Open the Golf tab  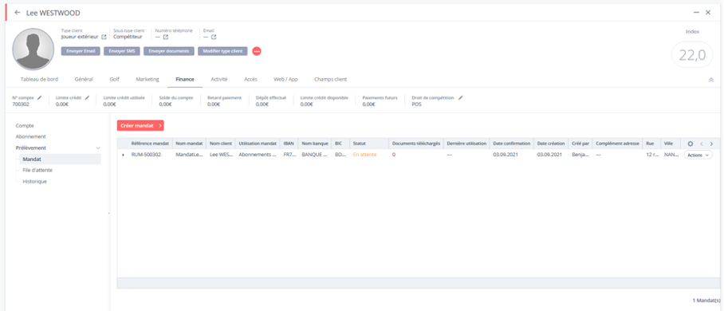115,80
